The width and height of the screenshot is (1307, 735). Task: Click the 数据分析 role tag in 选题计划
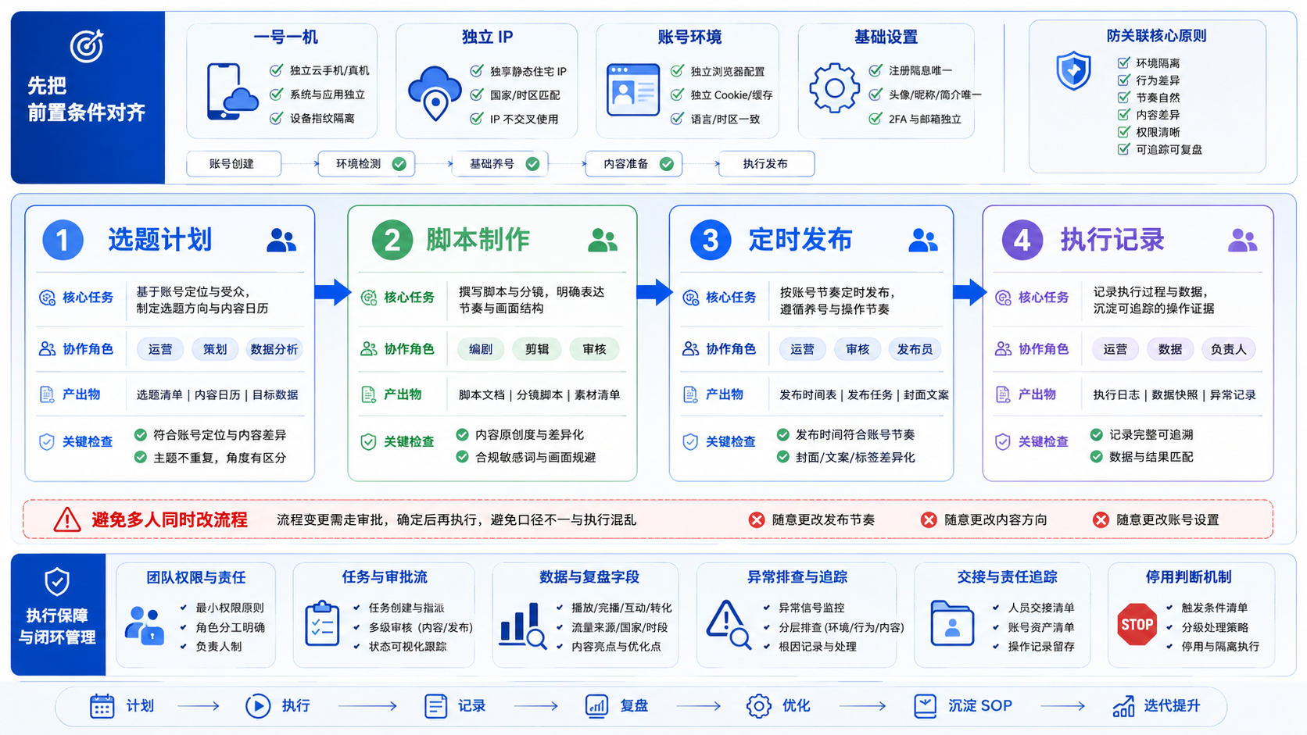274,349
